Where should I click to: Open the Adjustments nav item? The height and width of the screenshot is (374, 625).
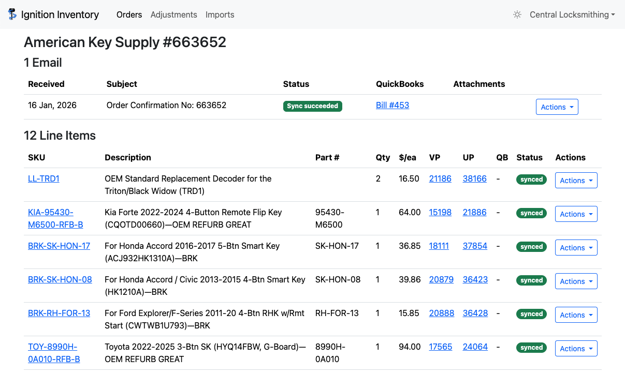tap(173, 15)
